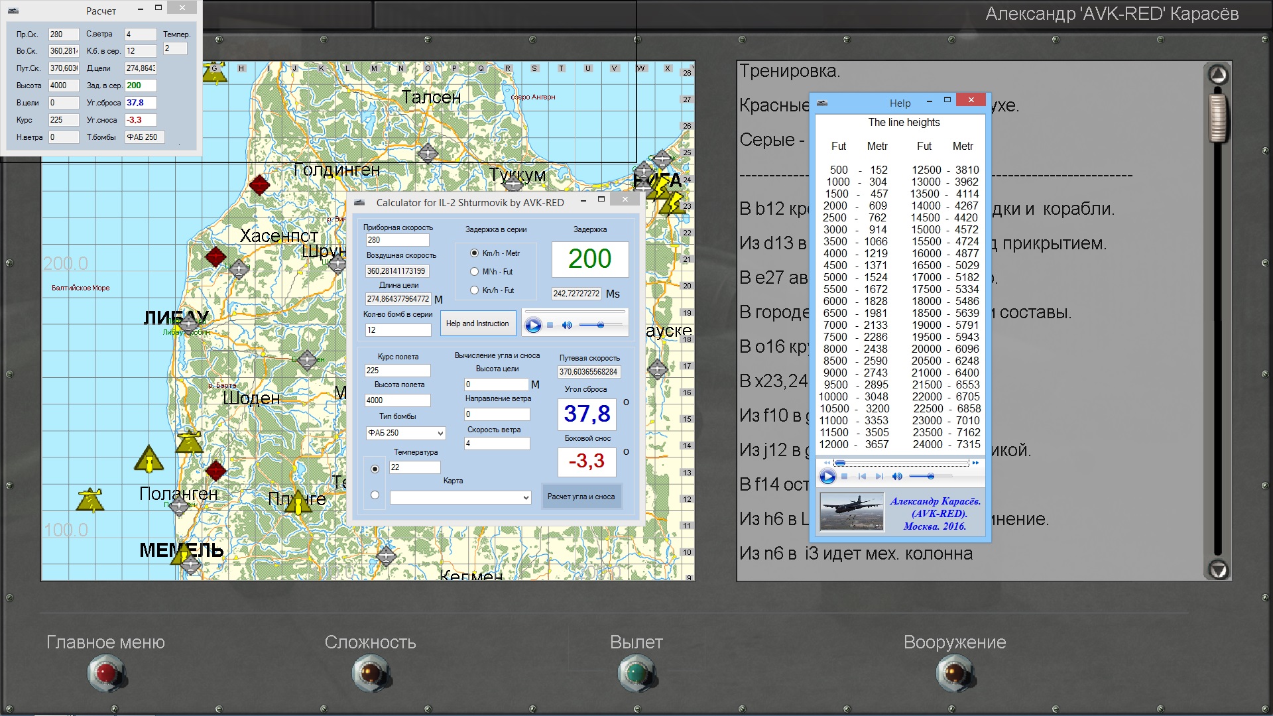This screenshot has height=716, width=1273.
Task: Click the Help and Instruction button
Action: pyautogui.click(x=477, y=324)
